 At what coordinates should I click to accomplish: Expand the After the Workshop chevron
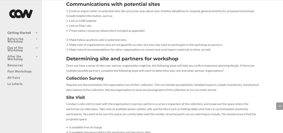pos(37,57)
